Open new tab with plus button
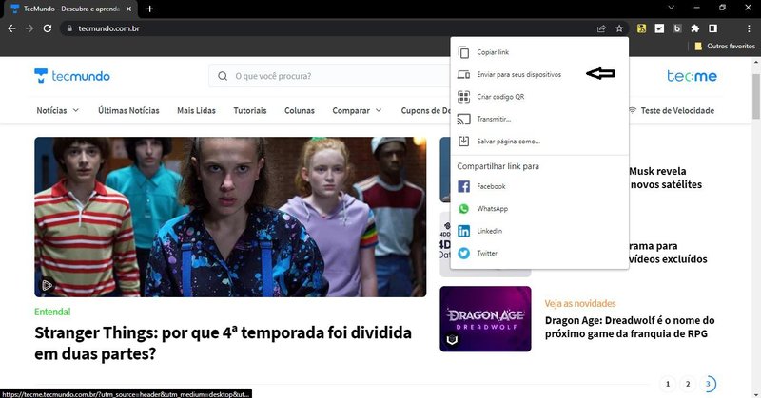 click(150, 9)
